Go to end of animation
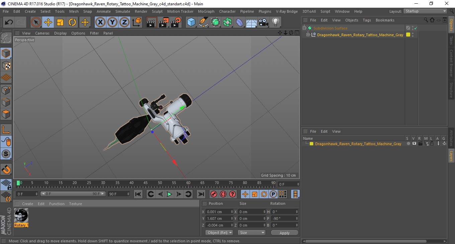This screenshot has width=455, height=244. [201, 194]
